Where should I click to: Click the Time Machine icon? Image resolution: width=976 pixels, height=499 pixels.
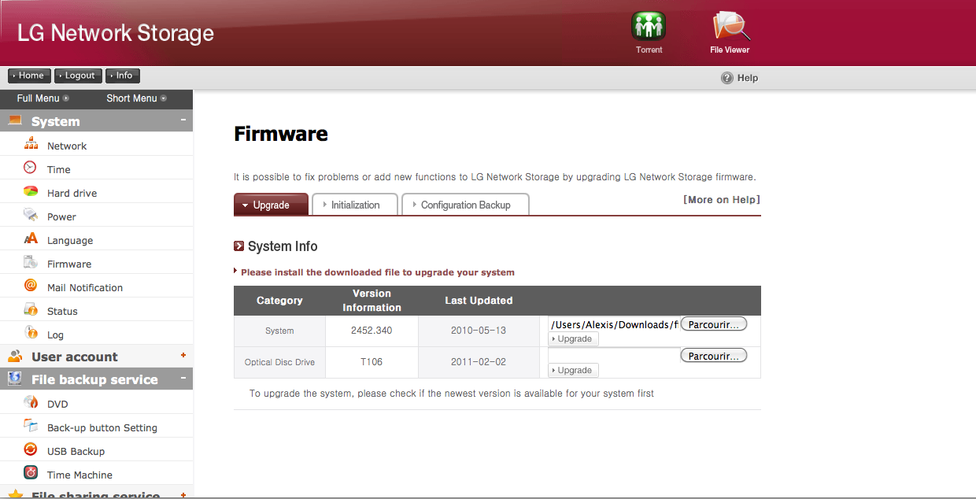coord(31,473)
